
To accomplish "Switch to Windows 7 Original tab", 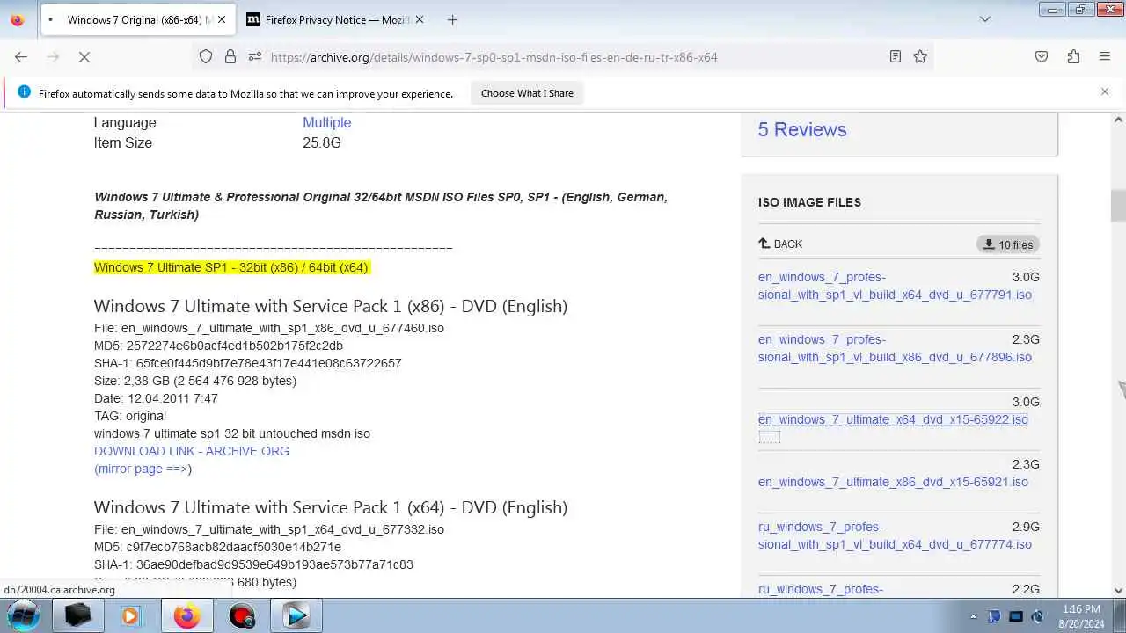I will click(x=137, y=19).
